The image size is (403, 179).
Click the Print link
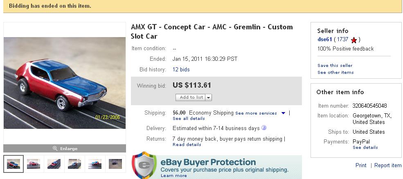pyautogui.click(x=361, y=166)
